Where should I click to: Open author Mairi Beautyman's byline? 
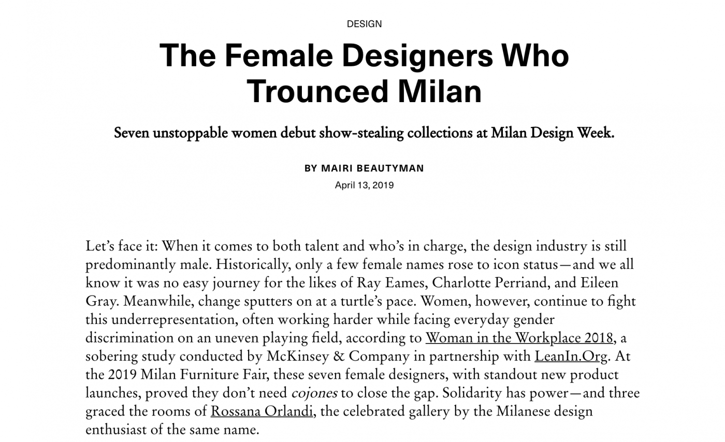click(364, 168)
